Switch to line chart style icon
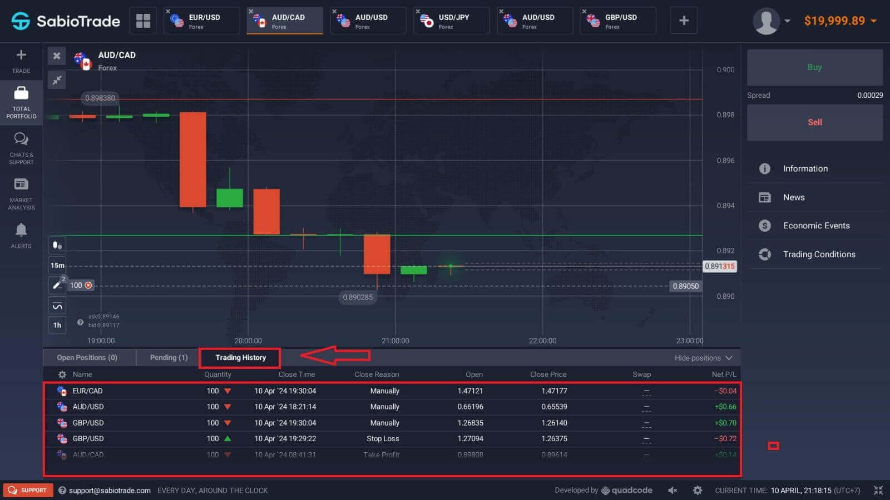890x500 pixels. (x=57, y=304)
